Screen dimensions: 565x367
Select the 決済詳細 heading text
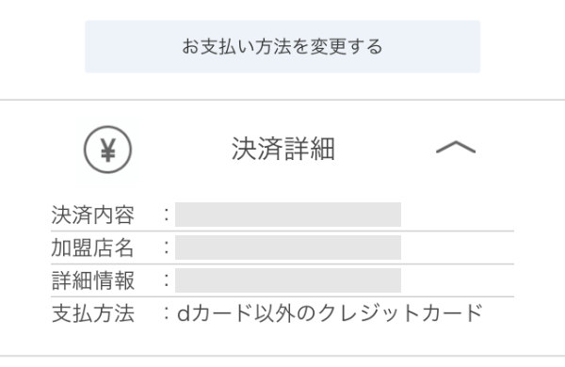click(x=283, y=149)
